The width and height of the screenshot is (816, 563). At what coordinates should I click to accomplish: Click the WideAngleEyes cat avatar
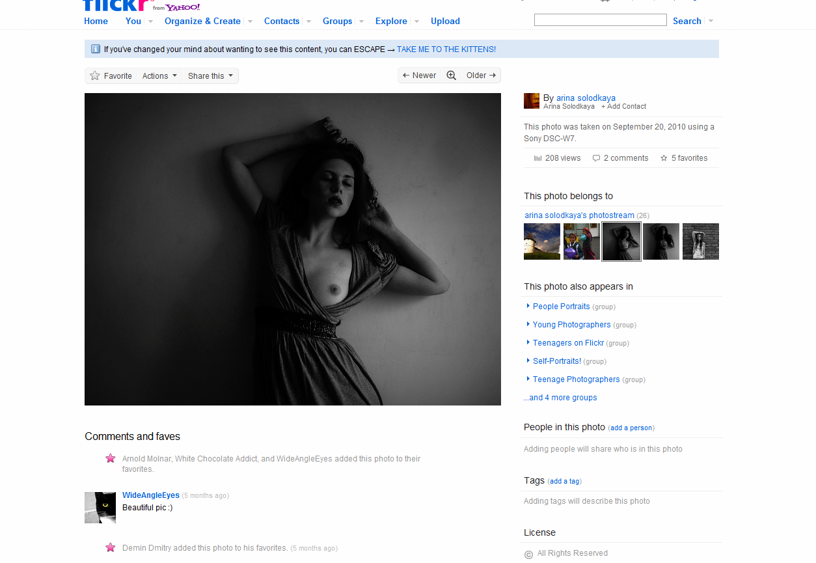(x=100, y=508)
